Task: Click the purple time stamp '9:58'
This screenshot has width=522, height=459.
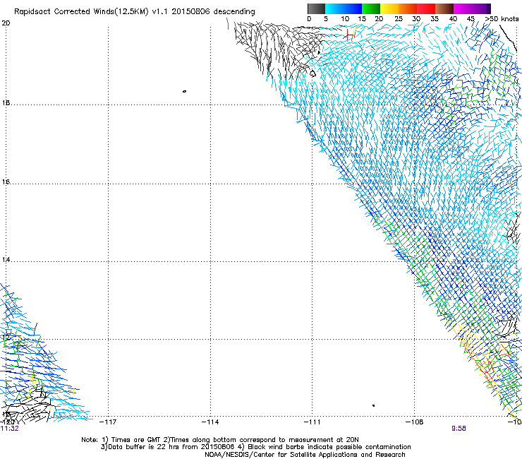Action: (x=459, y=429)
